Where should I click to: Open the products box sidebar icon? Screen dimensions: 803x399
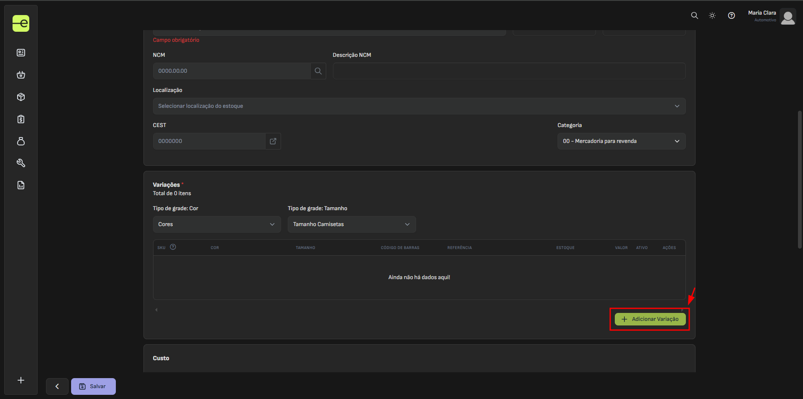[21, 97]
